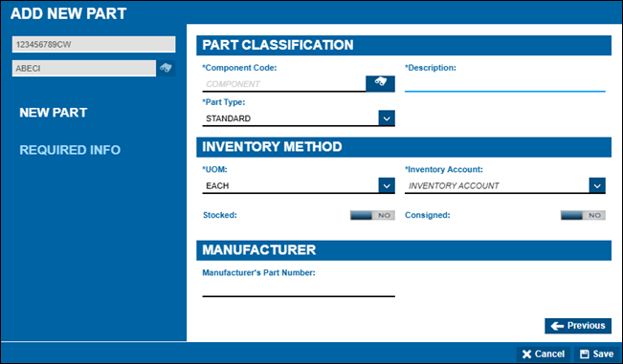The image size is (623, 364).
Task: Cancel adding the new part
Action: point(544,354)
